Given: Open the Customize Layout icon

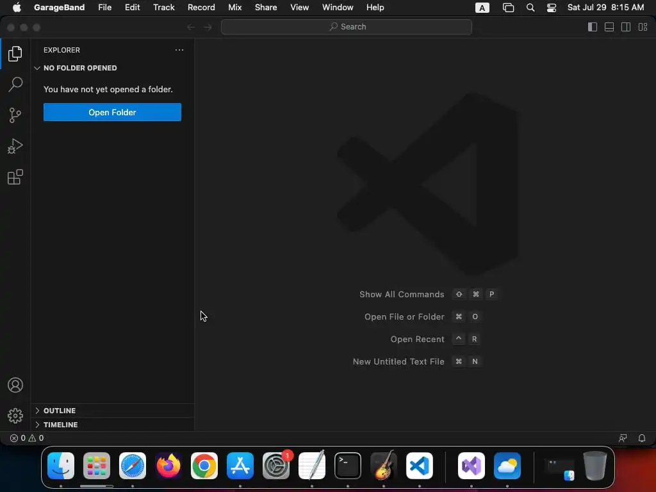Looking at the screenshot, I should coord(643,27).
